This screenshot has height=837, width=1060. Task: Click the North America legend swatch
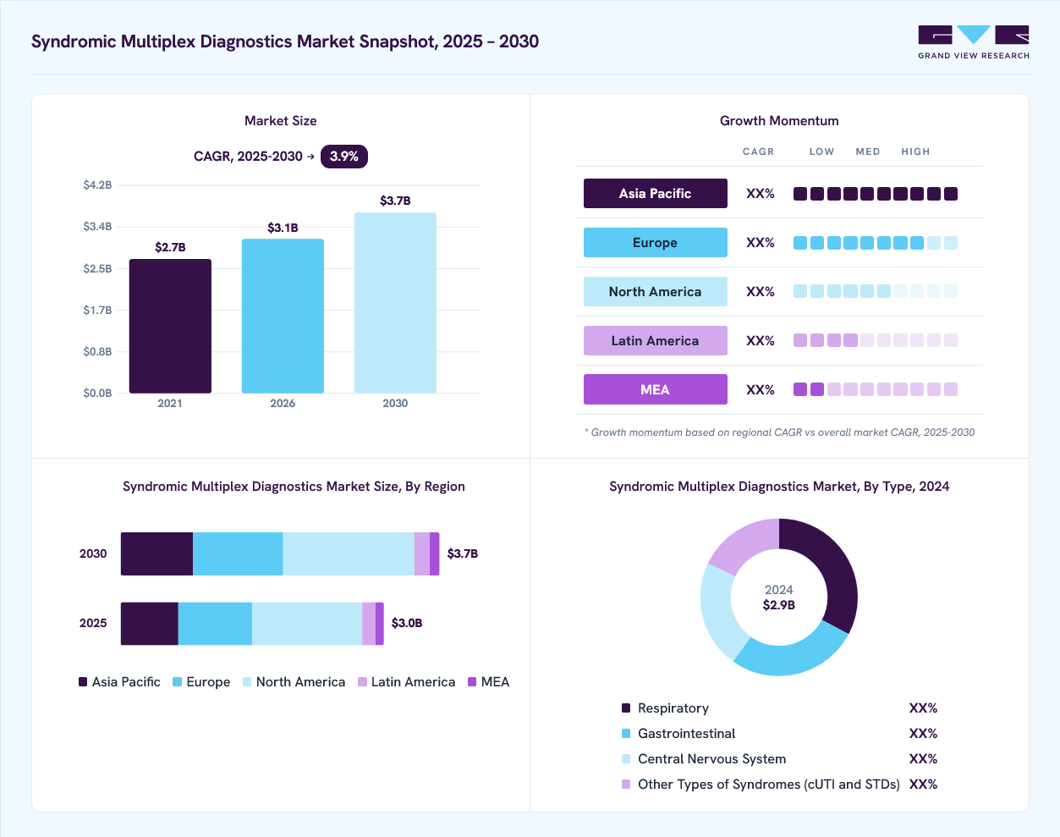(x=247, y=682)
